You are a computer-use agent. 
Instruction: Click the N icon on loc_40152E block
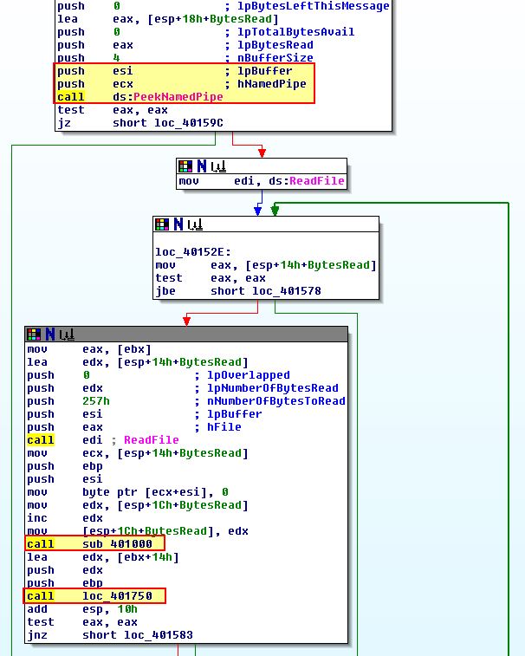(x=177, y=224)
